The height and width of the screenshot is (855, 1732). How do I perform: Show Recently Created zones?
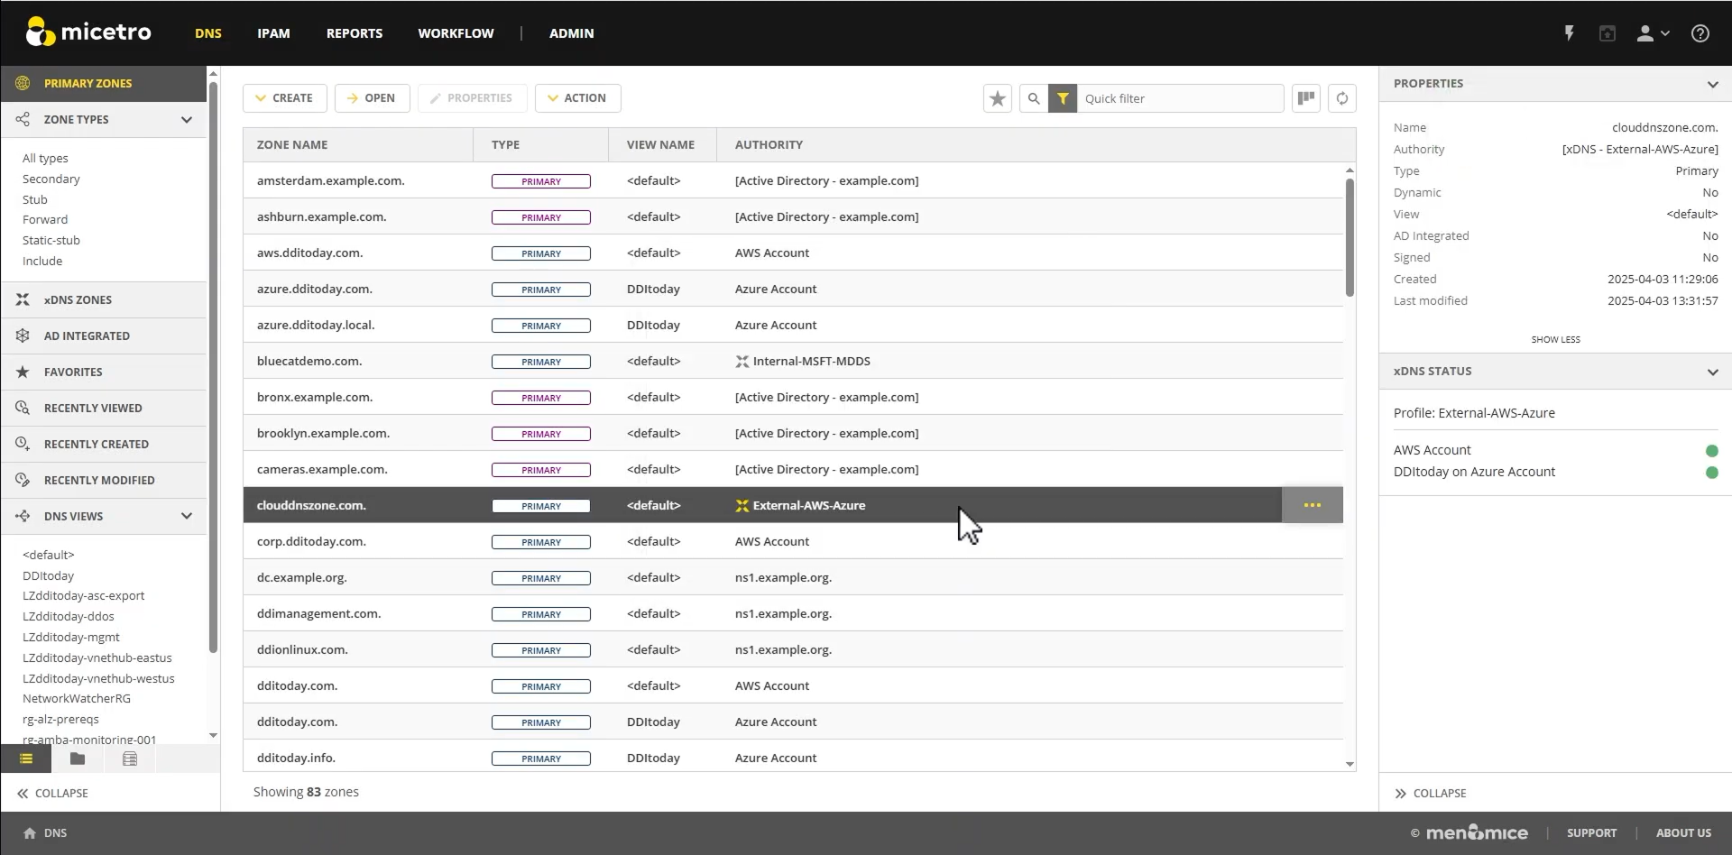click(x=104, y=444)
